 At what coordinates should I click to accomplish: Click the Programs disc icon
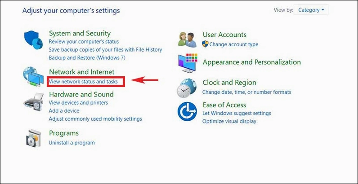click(34, 137)
